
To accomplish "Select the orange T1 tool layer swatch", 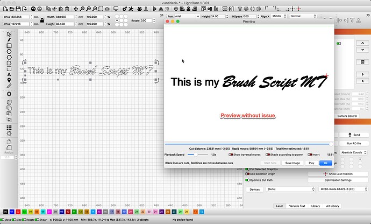I will [x=195, y=212].
